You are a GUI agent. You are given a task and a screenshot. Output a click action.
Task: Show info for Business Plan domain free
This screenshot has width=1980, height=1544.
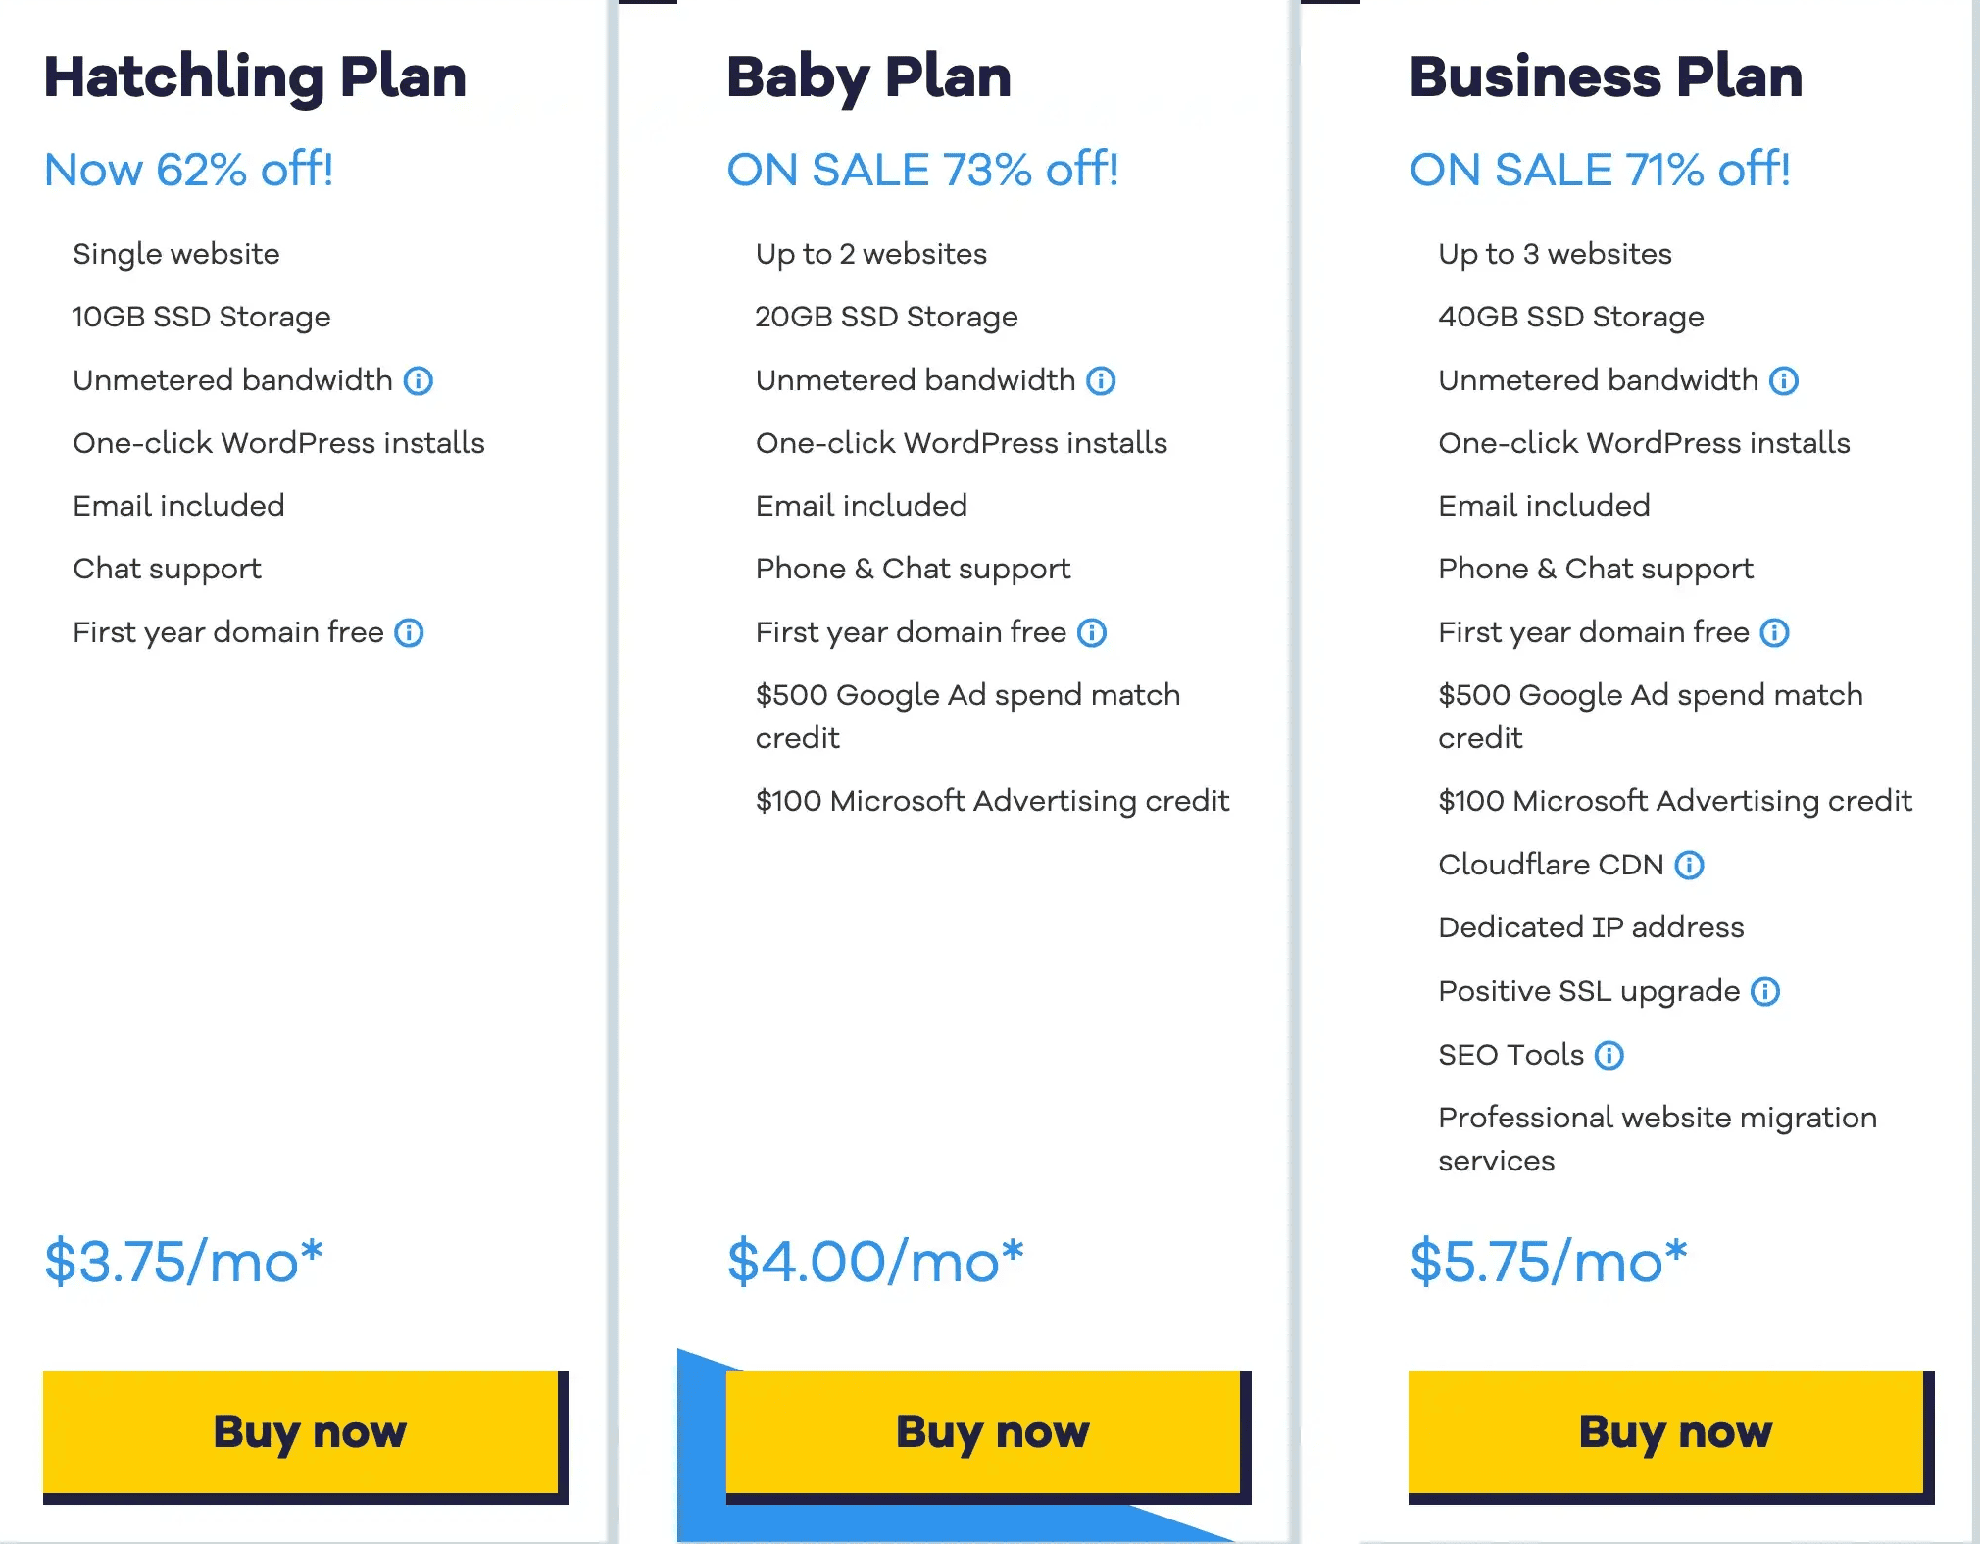click(x=1774, y=633)
